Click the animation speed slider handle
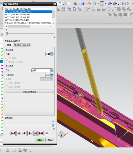 (x=53, y=125)
